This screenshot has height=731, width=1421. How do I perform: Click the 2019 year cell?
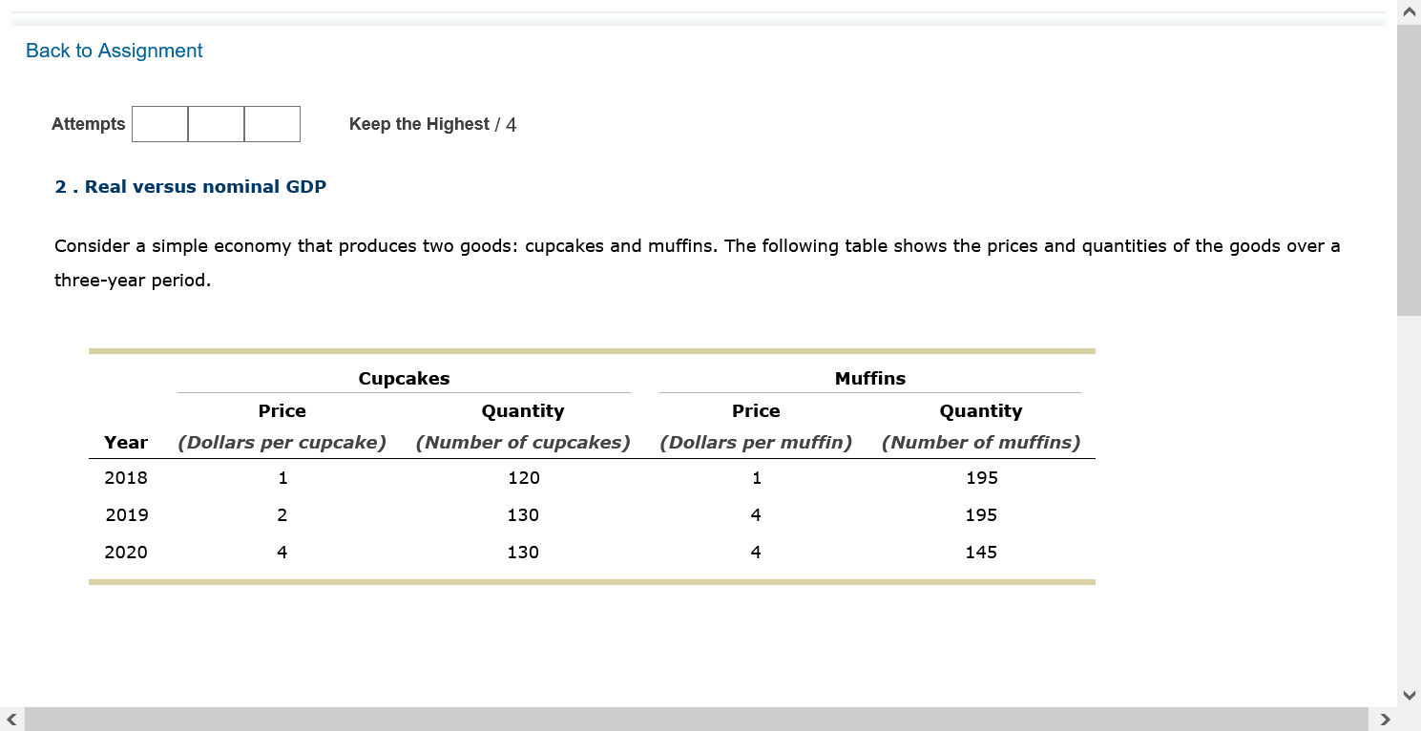(126, 515)
